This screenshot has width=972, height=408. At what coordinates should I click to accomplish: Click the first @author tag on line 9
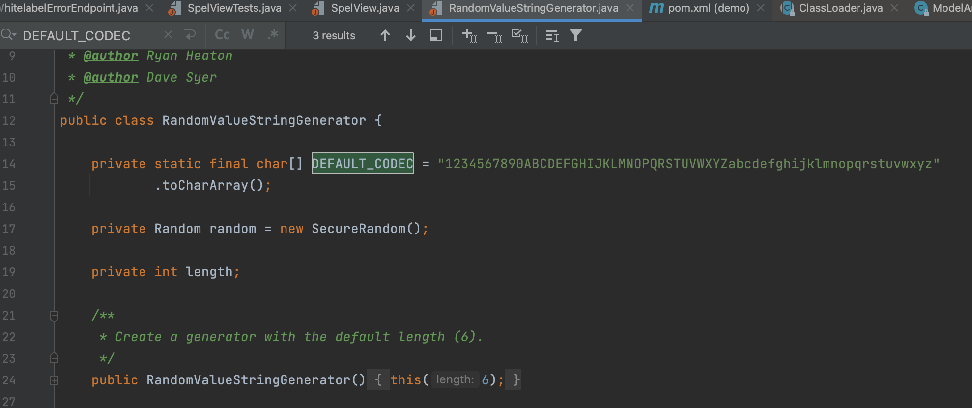[x=111, y=56]
